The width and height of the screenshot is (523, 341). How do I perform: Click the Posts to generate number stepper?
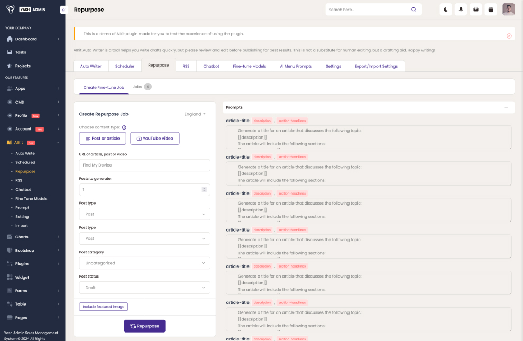tap(204, 190)
